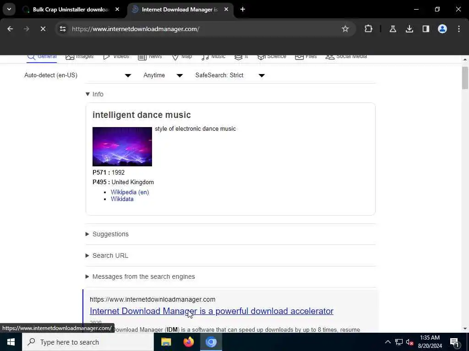Toggle the browser side panel icon
Image resolution: width=469 pixels, height=351 pixels.
click(x=425, y=29)
